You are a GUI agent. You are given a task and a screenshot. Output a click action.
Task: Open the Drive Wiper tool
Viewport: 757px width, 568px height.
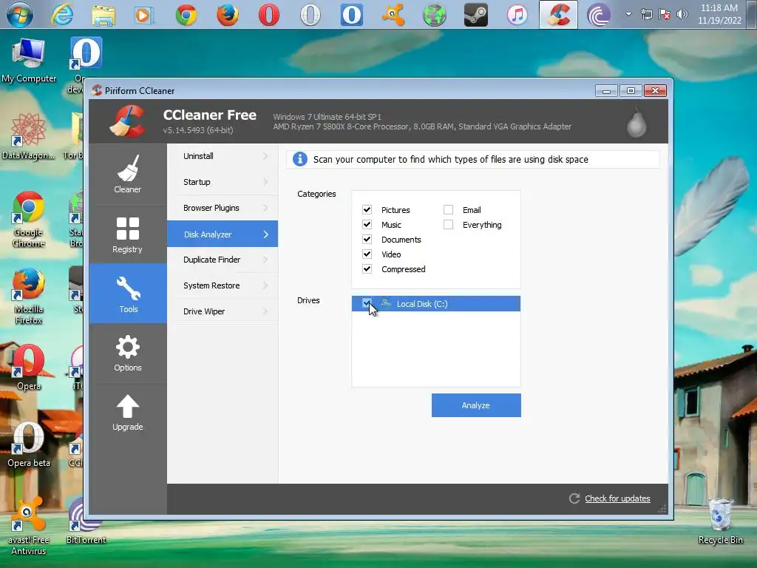coord(223,311)
